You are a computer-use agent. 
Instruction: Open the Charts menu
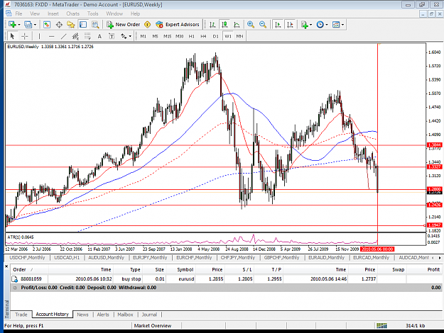point(72,13)
